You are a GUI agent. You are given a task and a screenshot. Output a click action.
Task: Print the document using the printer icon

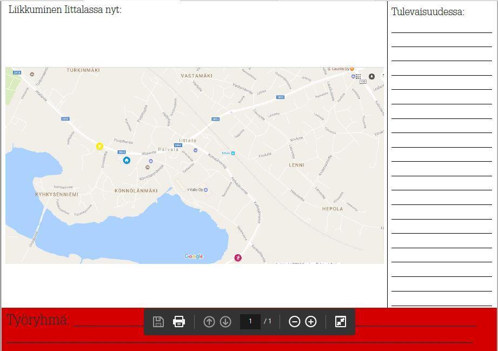click(179, 322)
